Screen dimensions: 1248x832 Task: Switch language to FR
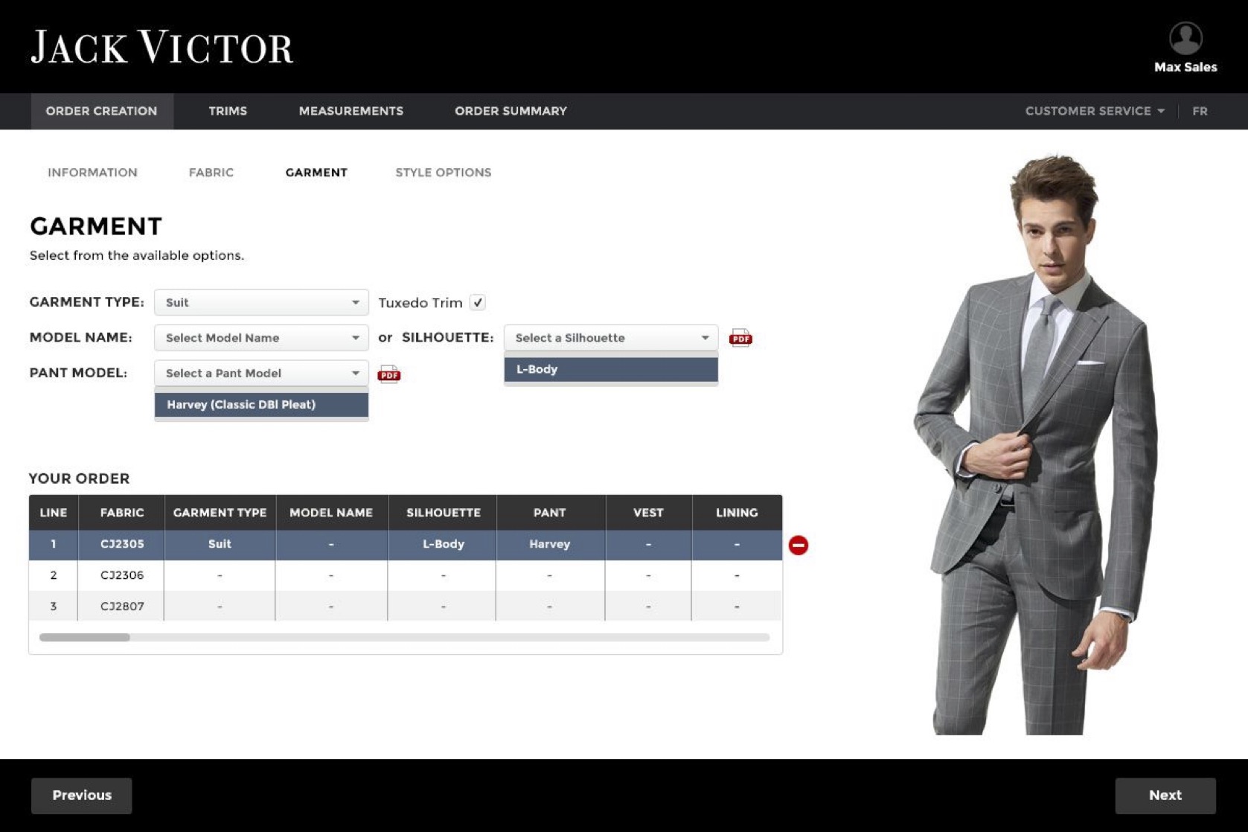1200,111
